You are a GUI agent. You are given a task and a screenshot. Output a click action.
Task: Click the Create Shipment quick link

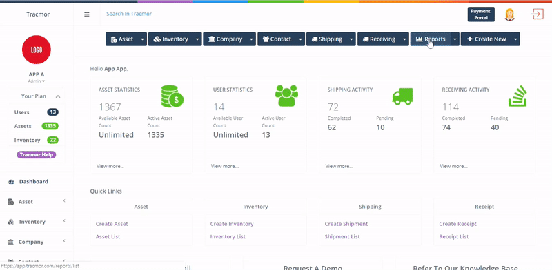(346, 224)
